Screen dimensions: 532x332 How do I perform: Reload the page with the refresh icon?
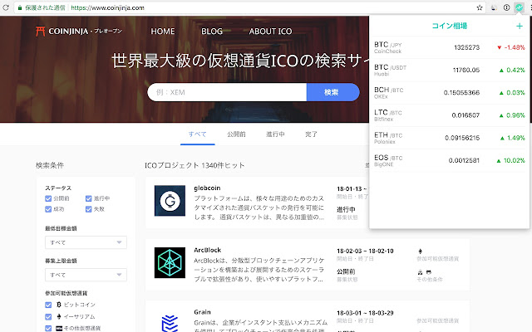(x=6, y=7)
